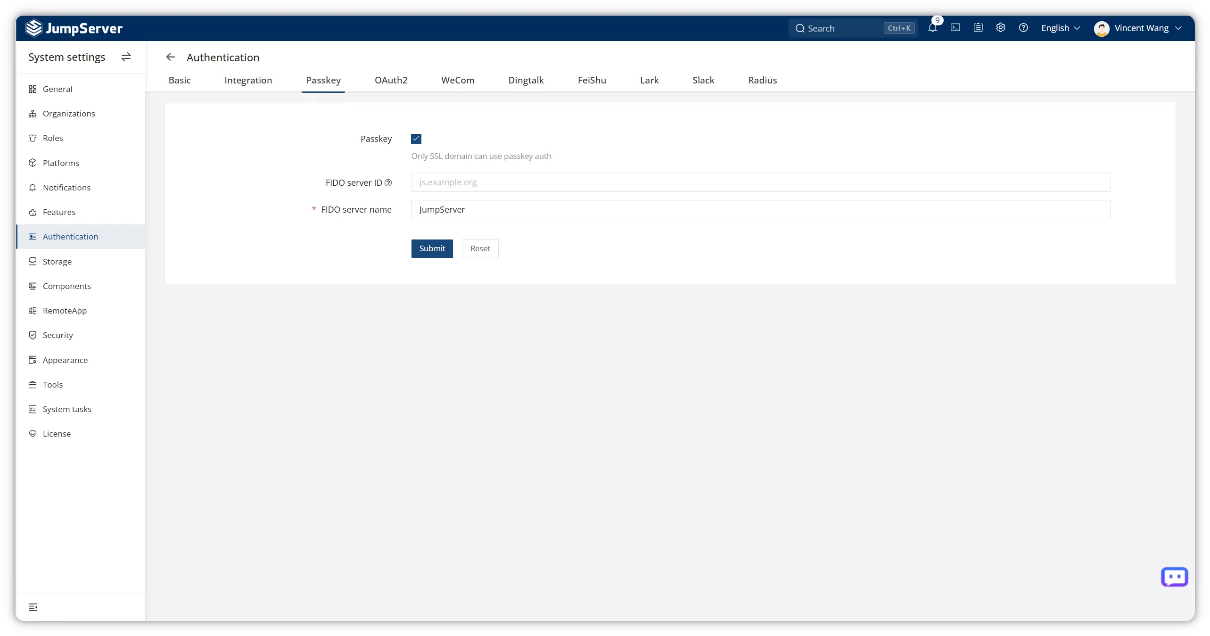
Task: Open the help question mark icon
Action: tap(1023, 28)
